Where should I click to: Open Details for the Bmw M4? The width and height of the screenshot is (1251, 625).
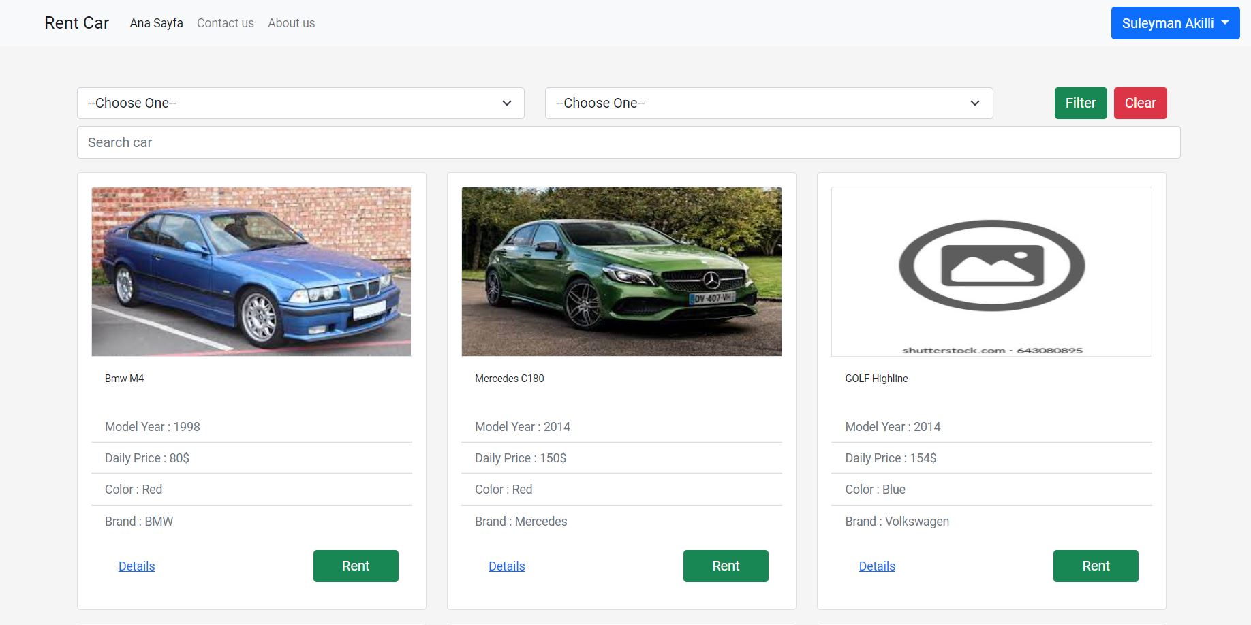[x=136, y=566]
